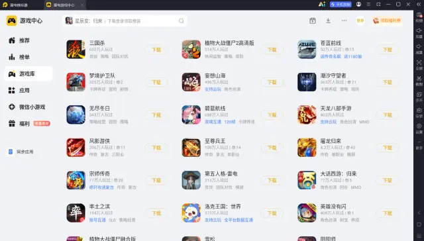Click the 游戏中心 logo icon
This screenshot has width=424, height=241.
tap(12, 21)
